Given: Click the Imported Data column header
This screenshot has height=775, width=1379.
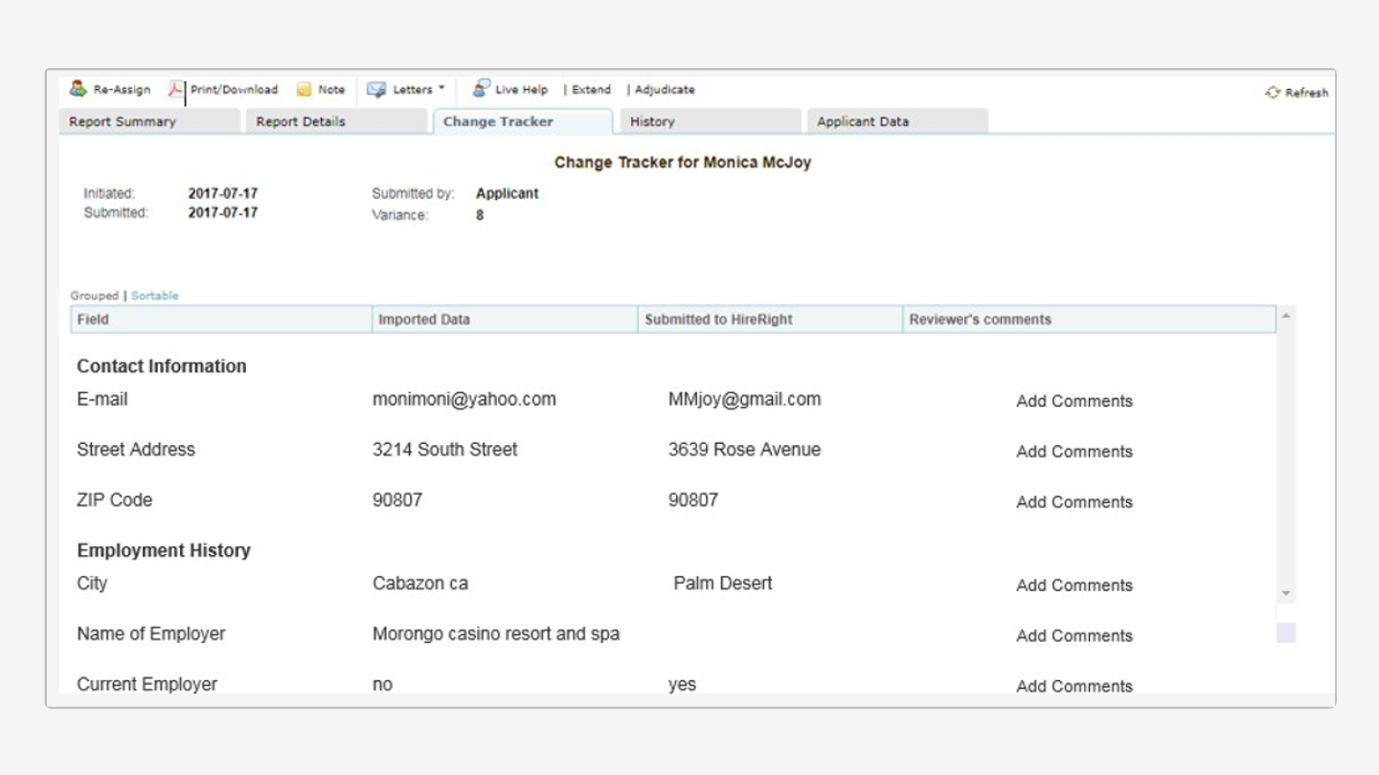Looking at the screenshot, I should 424,320.
